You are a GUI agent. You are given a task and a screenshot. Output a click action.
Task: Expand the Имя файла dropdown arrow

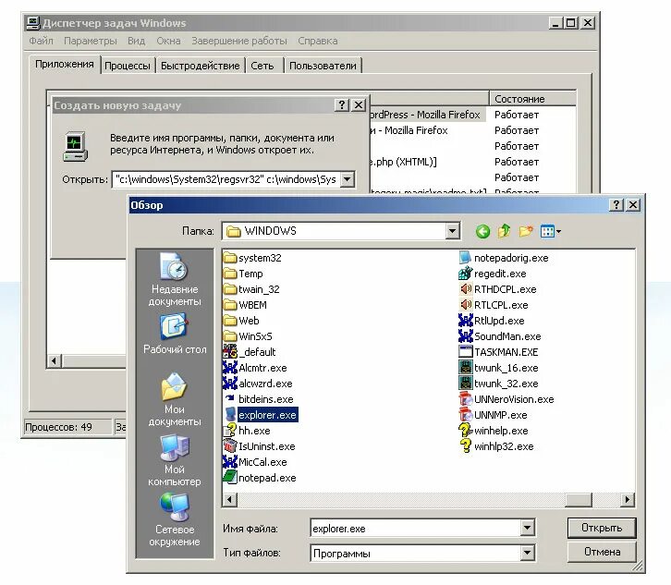pyautogui.click(x=527, y=528)
